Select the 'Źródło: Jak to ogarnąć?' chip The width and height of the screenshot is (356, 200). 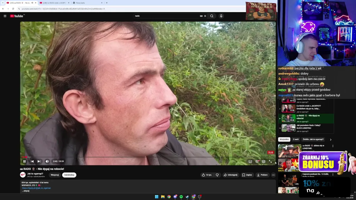tap(313, 139)
